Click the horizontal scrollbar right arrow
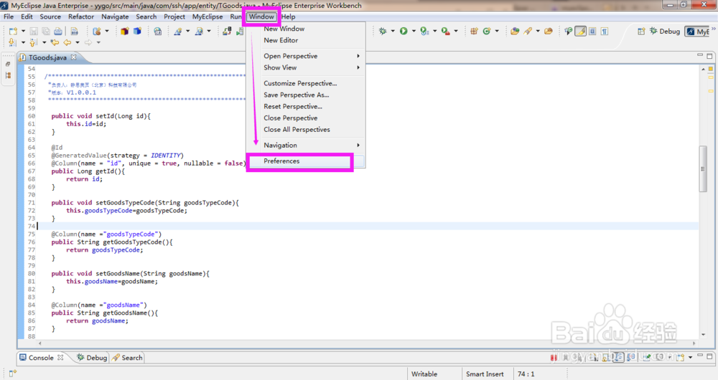This screenshot has width=718, height=380. tap(694, 343)
